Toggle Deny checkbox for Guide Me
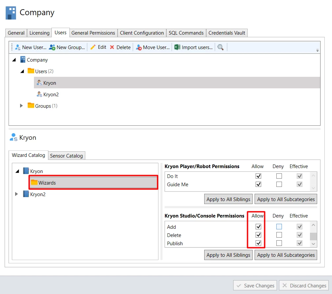The height and width of the screenshot is (294, 332). click(279, 184)
